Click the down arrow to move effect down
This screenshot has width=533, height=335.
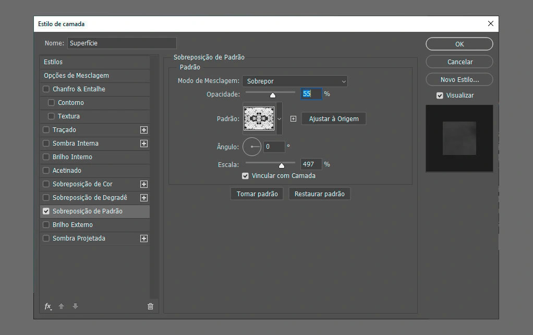coord(75,307)
